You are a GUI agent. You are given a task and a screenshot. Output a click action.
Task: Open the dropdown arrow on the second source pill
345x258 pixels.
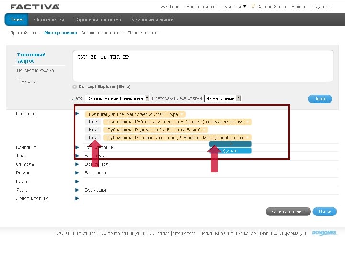click(248, 122)
